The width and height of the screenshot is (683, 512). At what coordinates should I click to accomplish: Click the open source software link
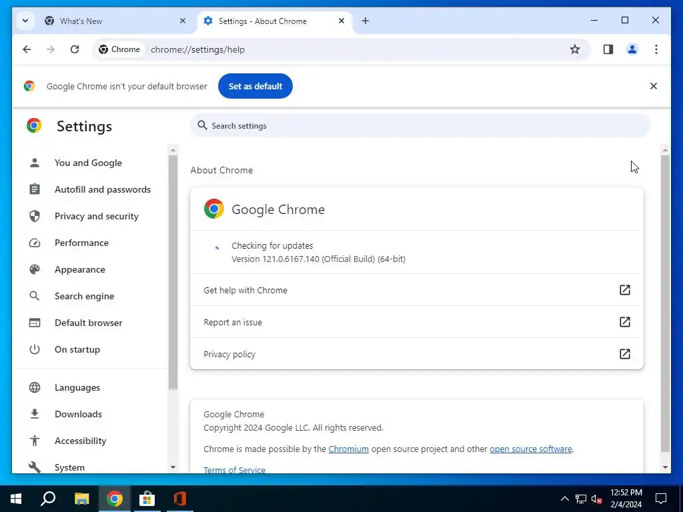[530, 449]
